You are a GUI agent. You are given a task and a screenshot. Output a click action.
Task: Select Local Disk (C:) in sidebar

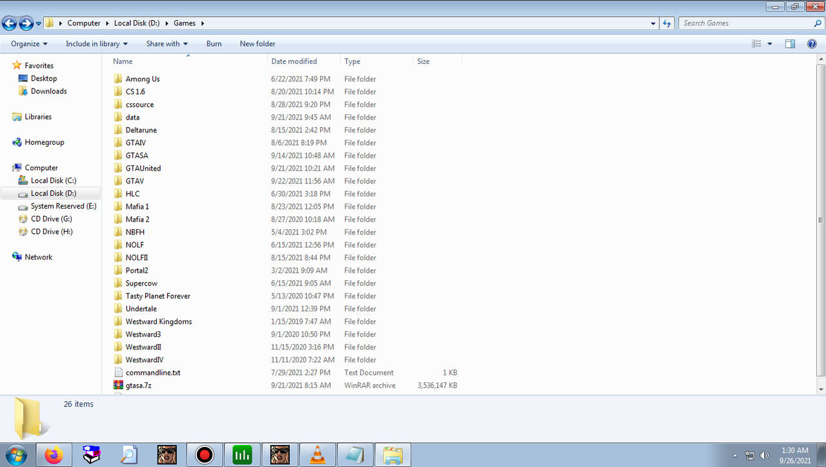click(x=54, y=181)
